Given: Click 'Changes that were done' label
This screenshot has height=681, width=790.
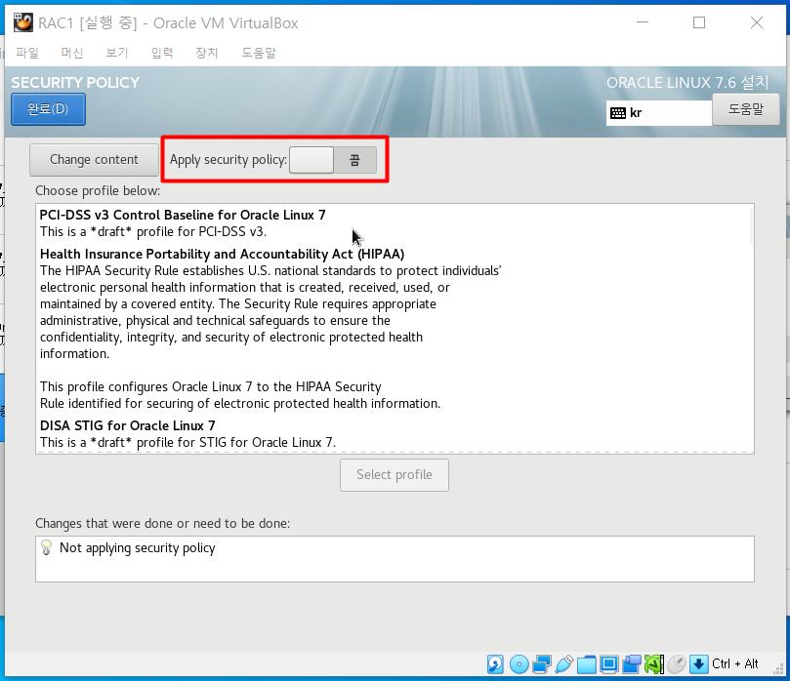Looking at the screenshot, I should [x=163, y=524].
